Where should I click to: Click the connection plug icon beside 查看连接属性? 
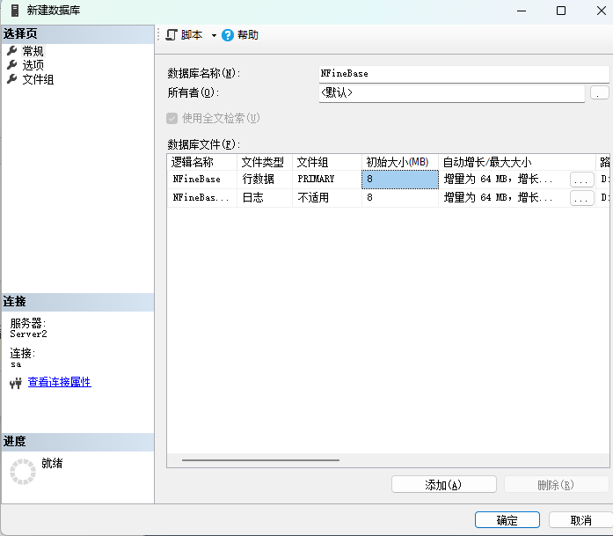click(16, 384)
